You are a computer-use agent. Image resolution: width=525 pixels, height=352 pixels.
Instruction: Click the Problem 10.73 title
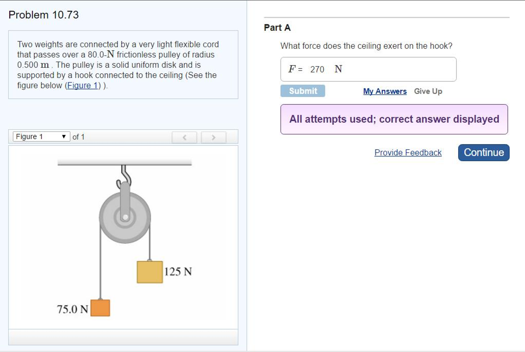43,15
